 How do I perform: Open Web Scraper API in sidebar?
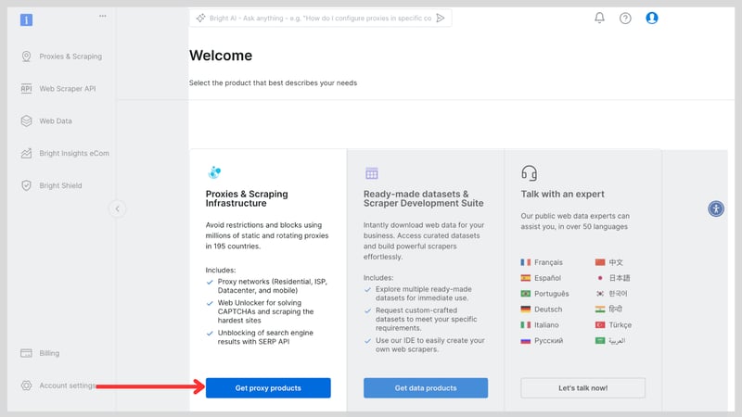(x=58, y=88)
